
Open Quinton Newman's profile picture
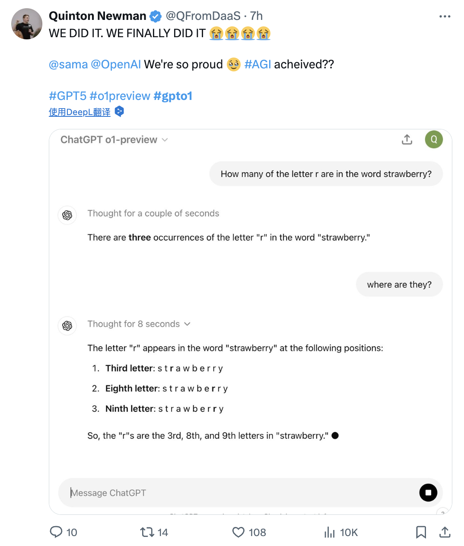27,24
